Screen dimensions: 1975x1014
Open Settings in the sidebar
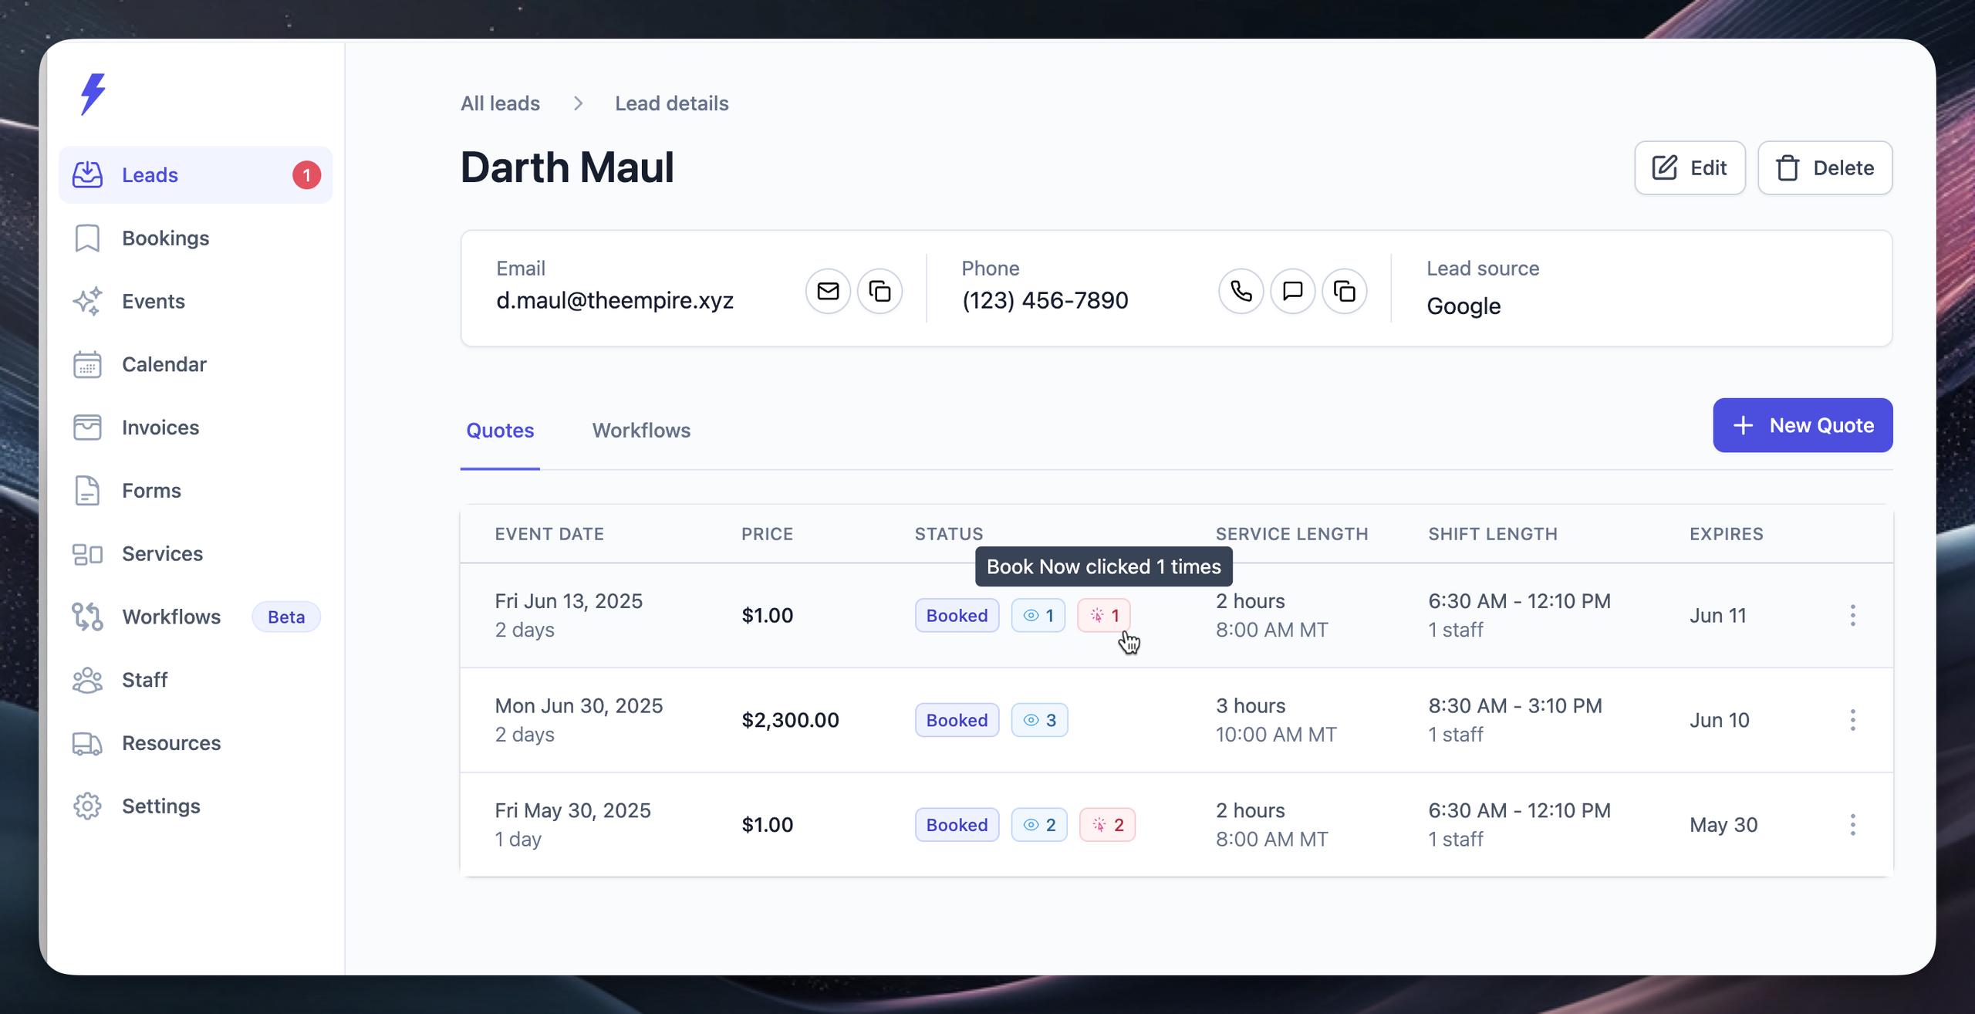click(x=160, y=806)
